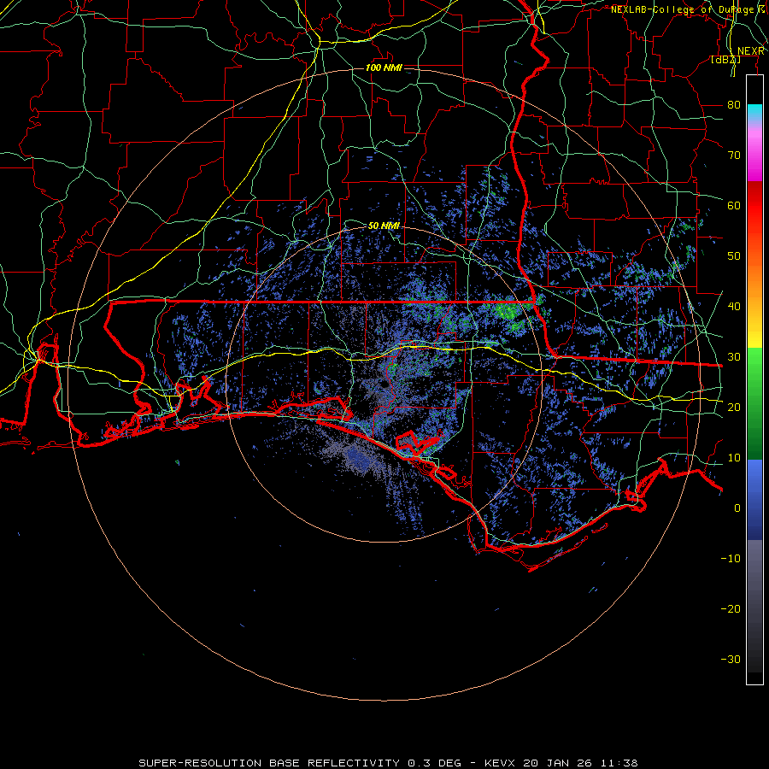Click the -10 value on the dBZ scale
The image size is (769, 769).
(x=731, y=558)
